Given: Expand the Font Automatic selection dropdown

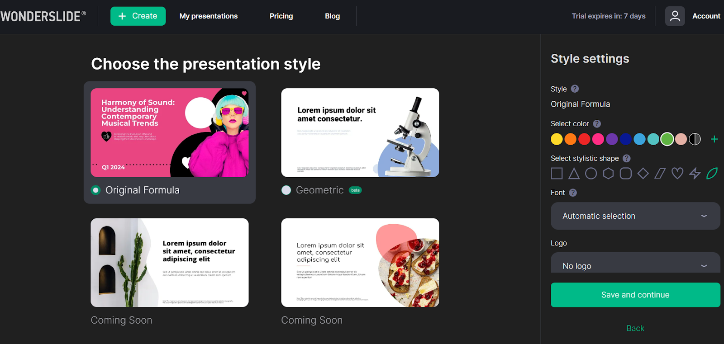Looking at the screenshot, I should (635, 216).
